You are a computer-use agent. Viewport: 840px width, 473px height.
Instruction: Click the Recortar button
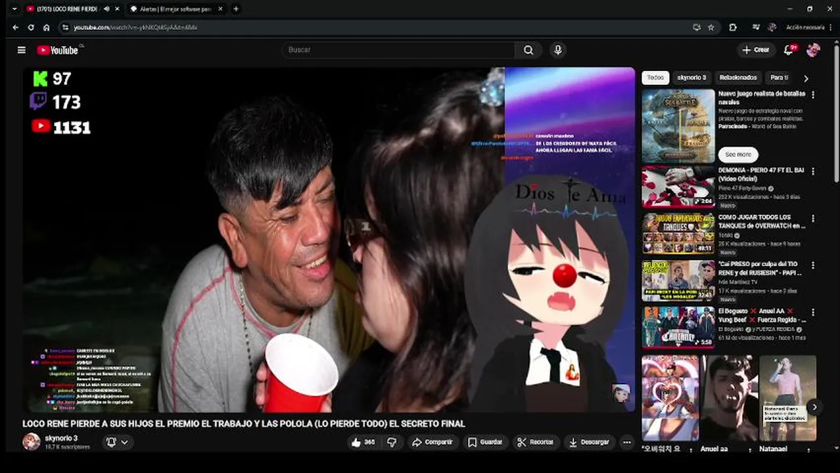[534, 442]
